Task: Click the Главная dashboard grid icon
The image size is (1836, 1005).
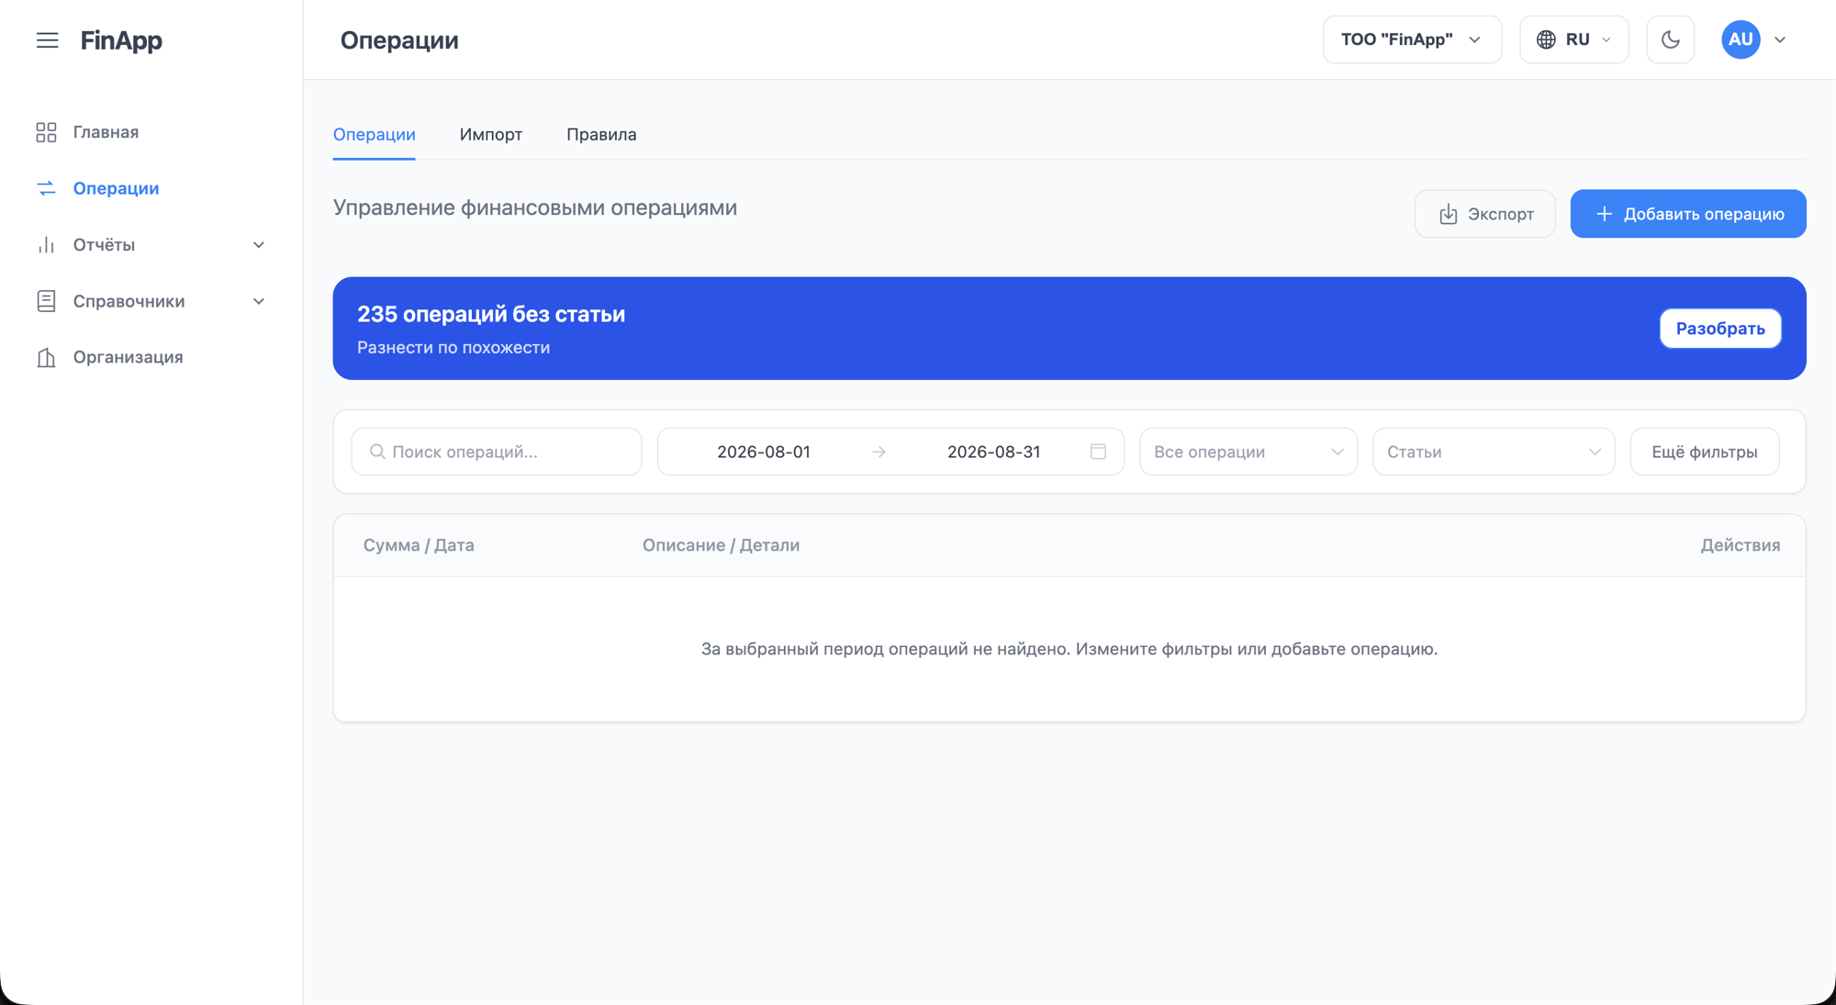Action: [46, 132]
